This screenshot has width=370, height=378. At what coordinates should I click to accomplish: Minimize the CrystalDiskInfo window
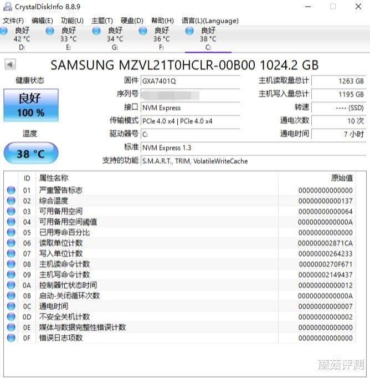click(308, 7)
